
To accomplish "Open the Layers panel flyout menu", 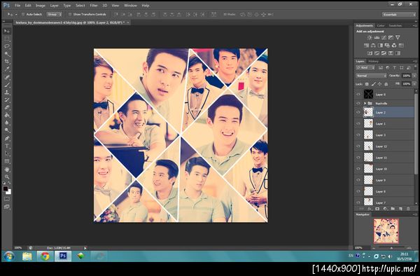I will click(x=415, y=62).
